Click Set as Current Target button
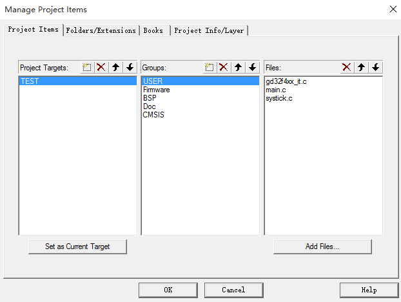 click(77, 247)
